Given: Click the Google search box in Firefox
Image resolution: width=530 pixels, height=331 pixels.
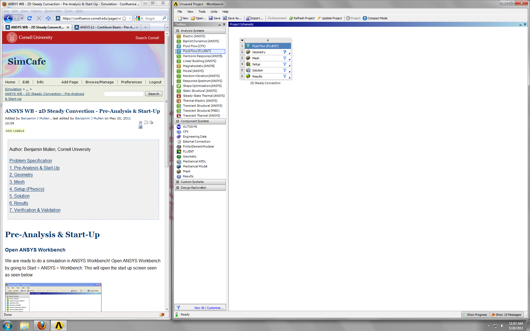Looking at the screenshot, I should 153,18.
